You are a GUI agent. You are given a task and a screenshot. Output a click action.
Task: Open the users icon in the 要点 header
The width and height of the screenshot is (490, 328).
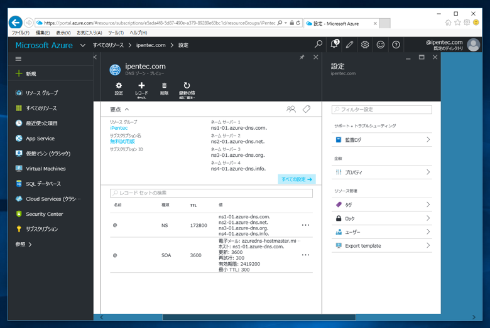click(x=291, y=109)
